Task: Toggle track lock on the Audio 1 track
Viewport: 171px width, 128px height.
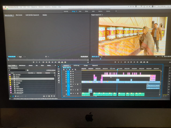Action: pyautogui.click(x=66, y=86)
